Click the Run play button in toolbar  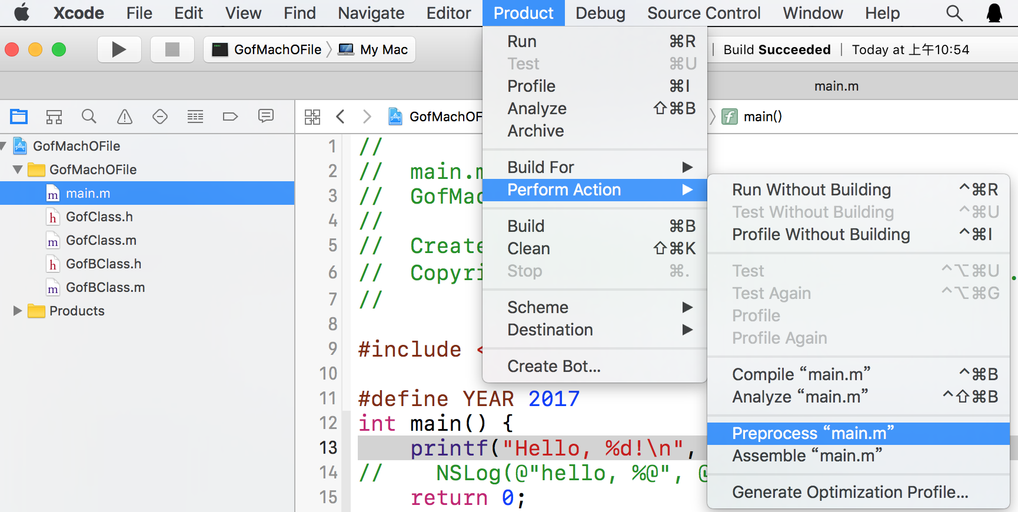point(119,49)
